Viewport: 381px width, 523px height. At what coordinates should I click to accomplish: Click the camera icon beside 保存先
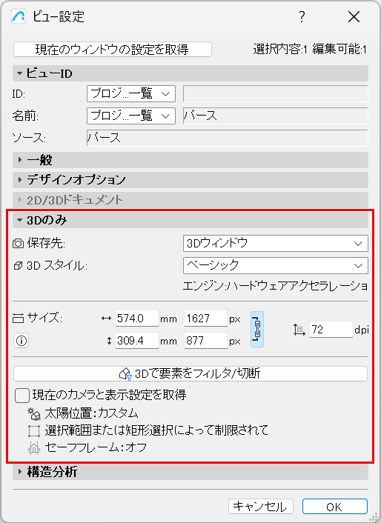(18, 244)
